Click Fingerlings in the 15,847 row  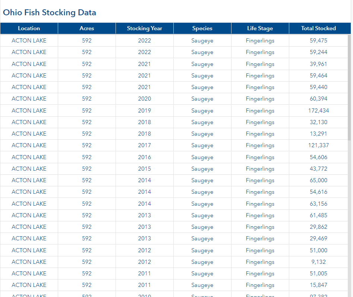point(260,285)
